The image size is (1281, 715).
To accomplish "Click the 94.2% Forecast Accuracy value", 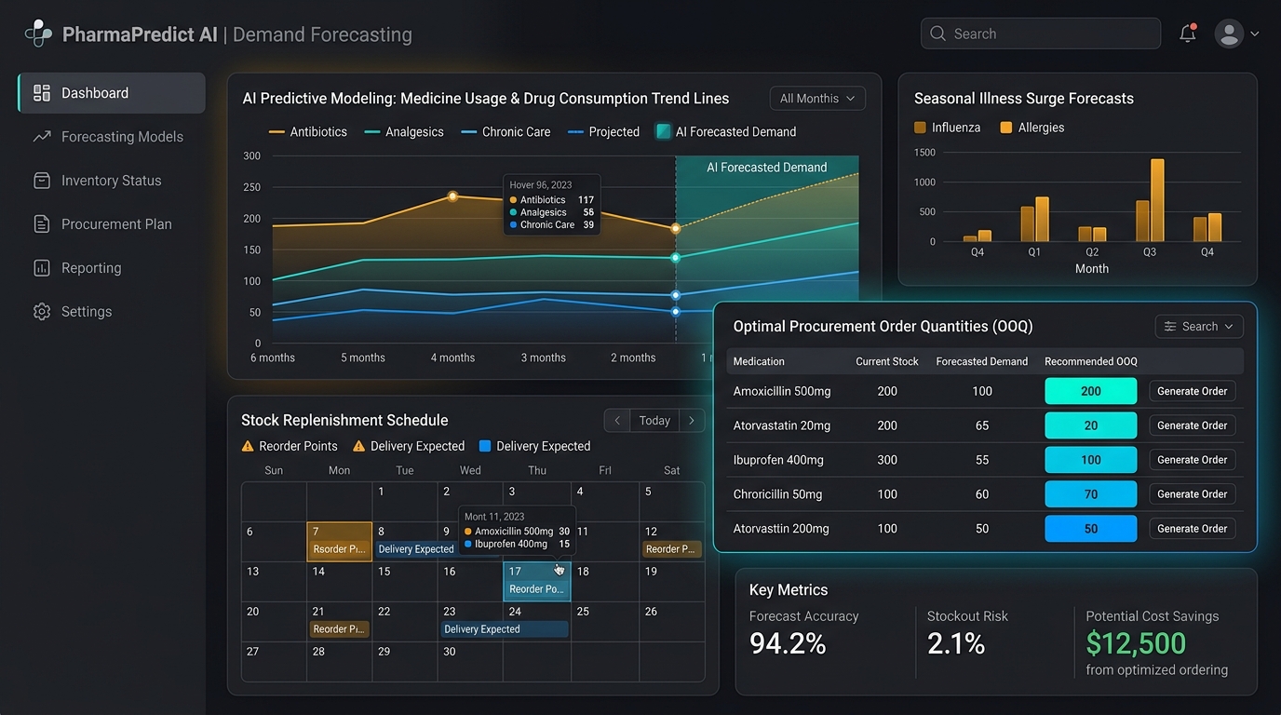I will (788, 643).
